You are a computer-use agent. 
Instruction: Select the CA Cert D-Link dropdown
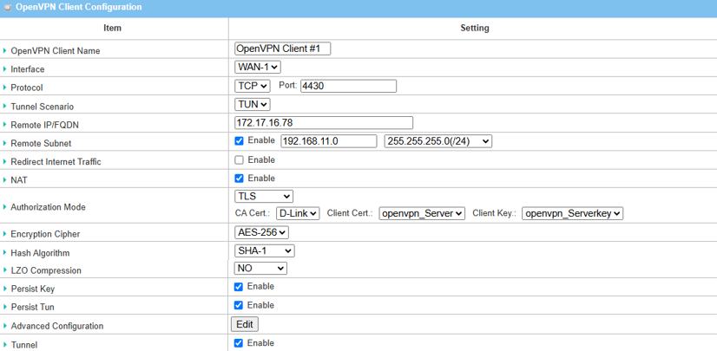click(298, 213)
